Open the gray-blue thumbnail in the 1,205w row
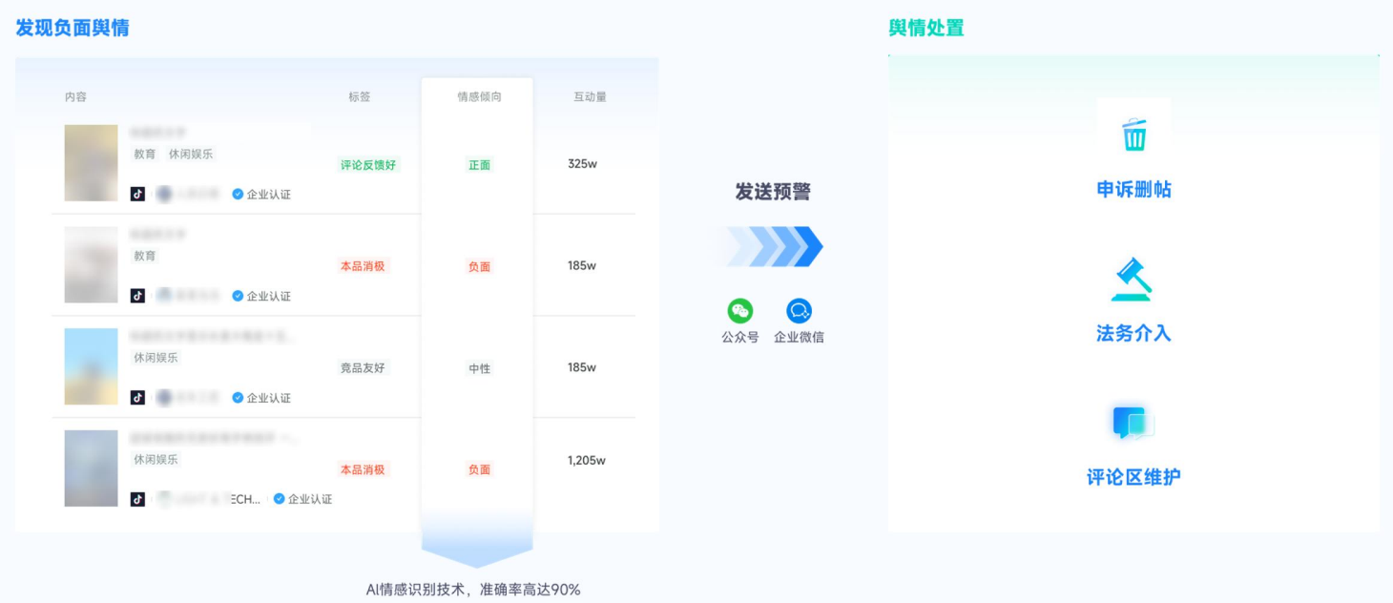The width and height of the screenshot is (1393, 603). [x=91, y=468]
